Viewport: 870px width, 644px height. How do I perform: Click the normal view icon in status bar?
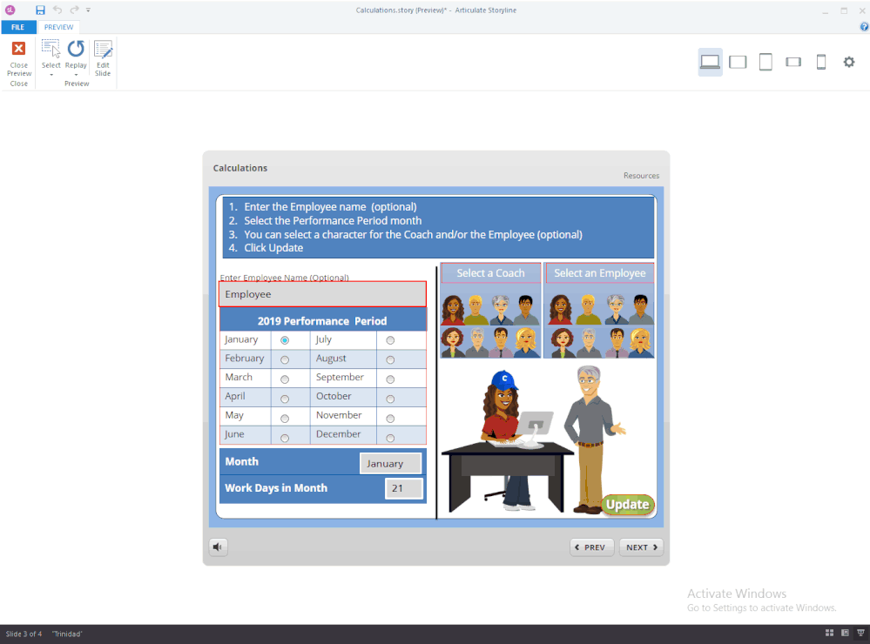click(x=829, y=633)
